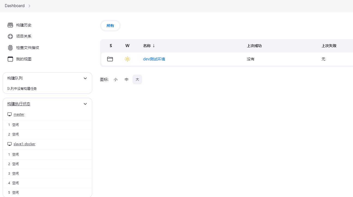The width and height of the screenshot is (353, 197).
Task: Click the computer icon next to master
Action: tap(10, 114)
